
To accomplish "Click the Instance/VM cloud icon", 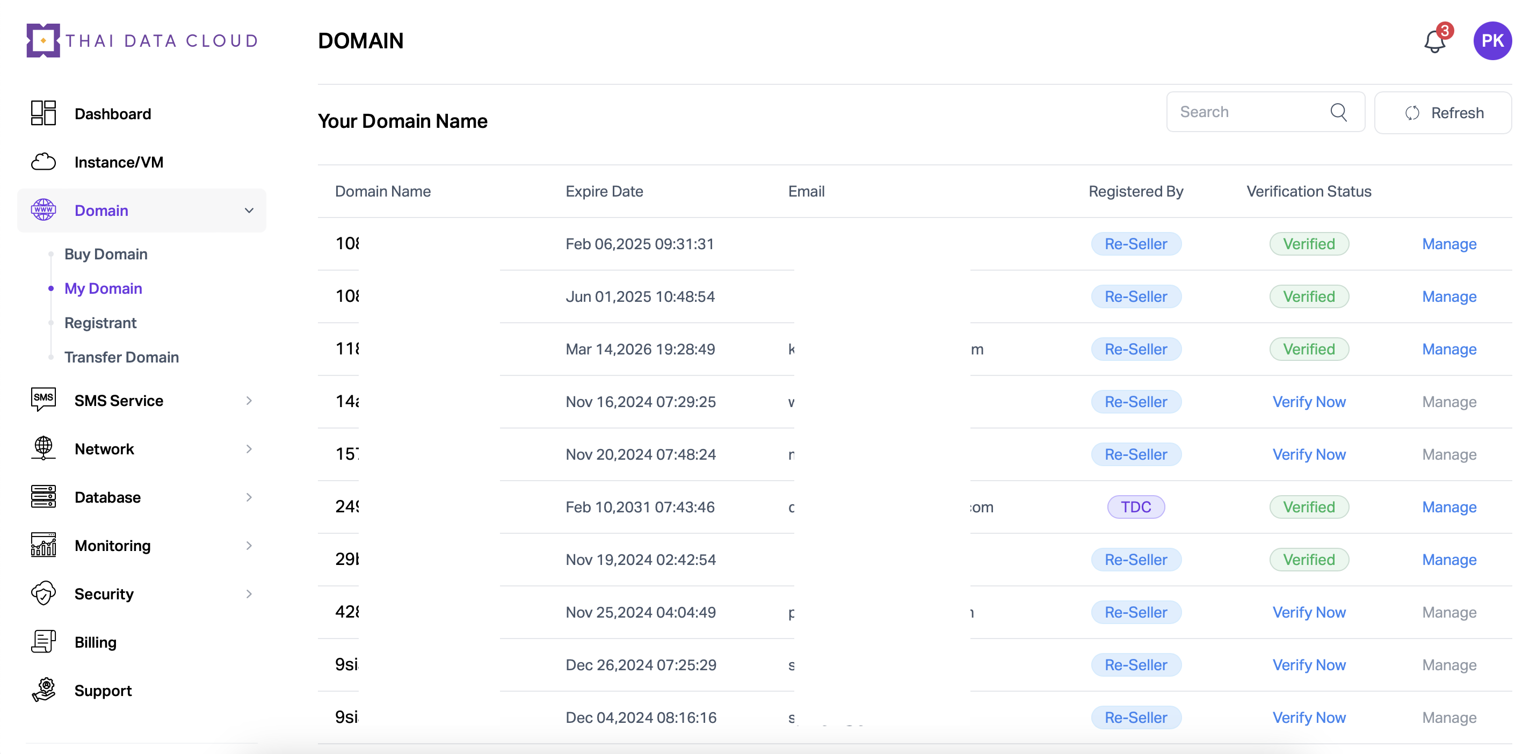I will coord(44,162).
